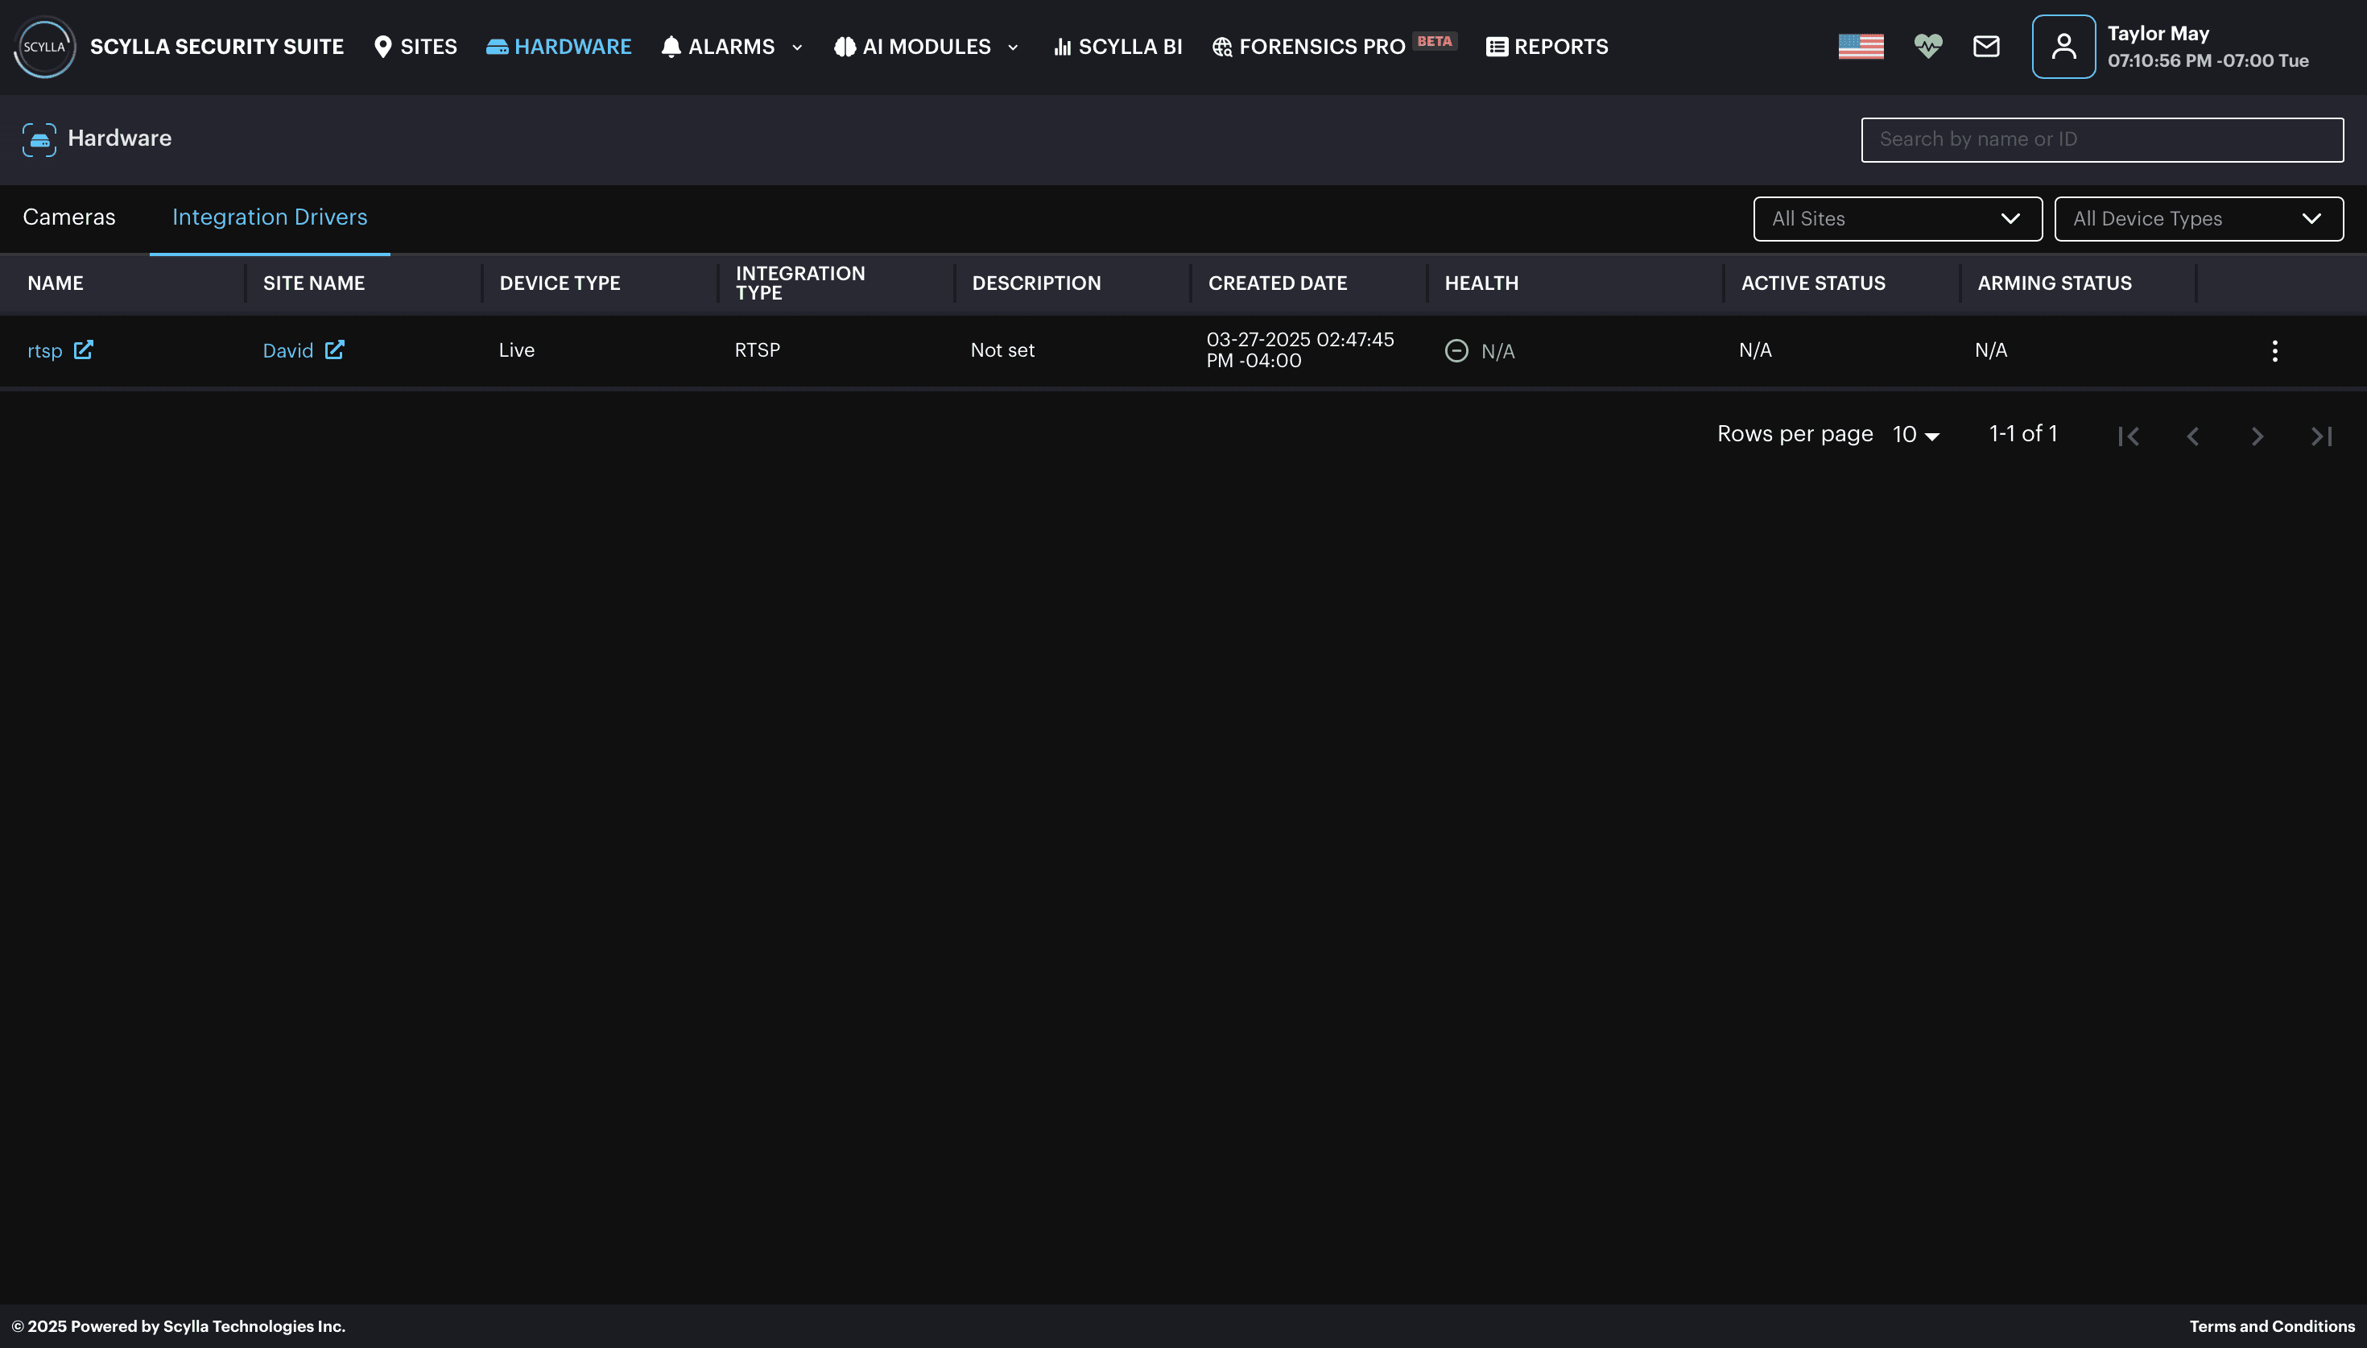Sort by the CREATED DATE column header
This screenshot has height=1348, width=2367.
point(1277,283)
